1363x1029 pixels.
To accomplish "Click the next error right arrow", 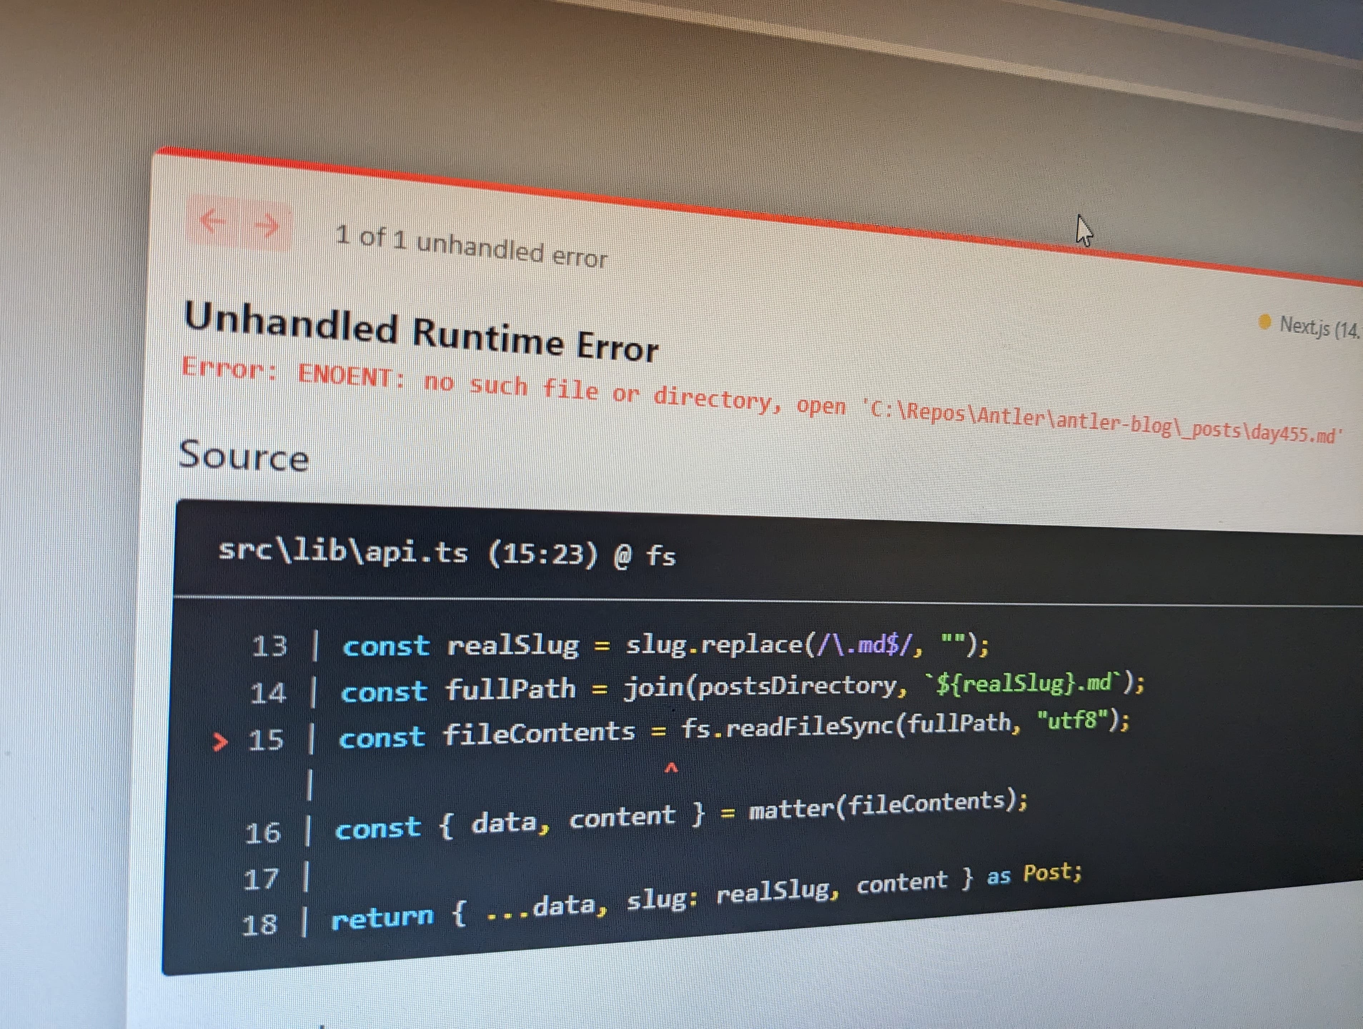I will coord(266,226).
